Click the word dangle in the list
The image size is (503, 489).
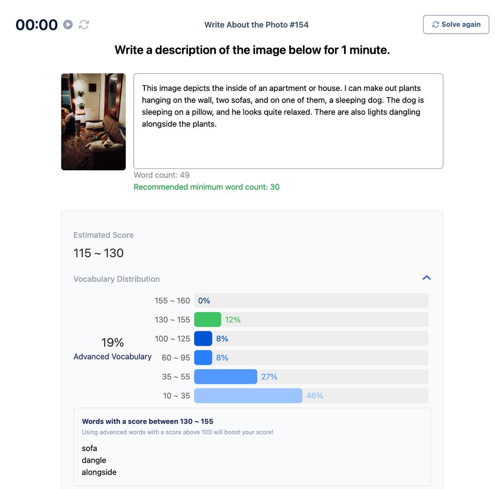[x=94, y=460]
